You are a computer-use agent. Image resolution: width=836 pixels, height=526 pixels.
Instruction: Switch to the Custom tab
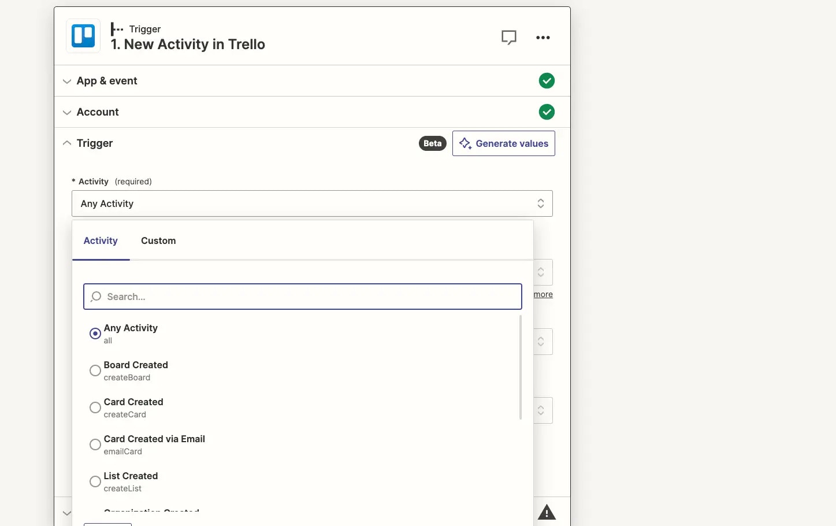[158, 241]
